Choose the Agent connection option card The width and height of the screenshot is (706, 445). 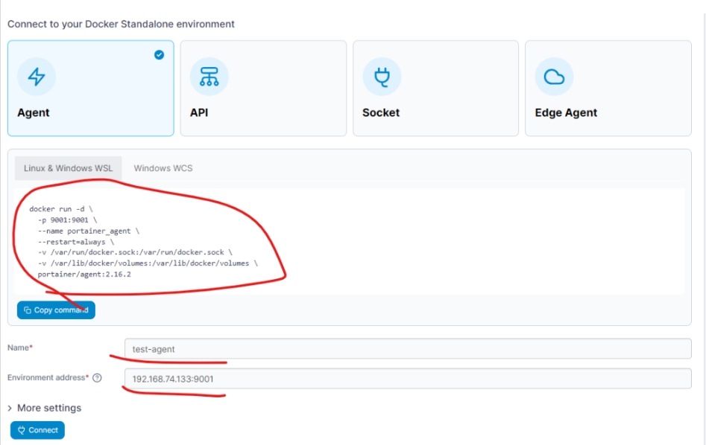(x=90, y=88)
